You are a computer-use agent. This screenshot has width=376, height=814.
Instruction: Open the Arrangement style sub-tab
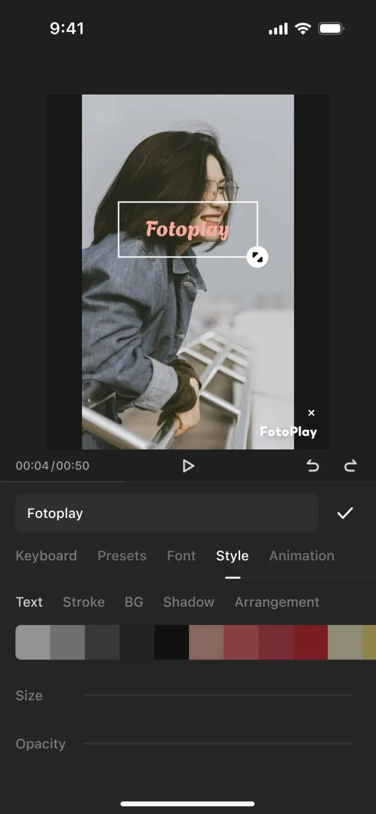pyautogui.click(x=277, y=602)
